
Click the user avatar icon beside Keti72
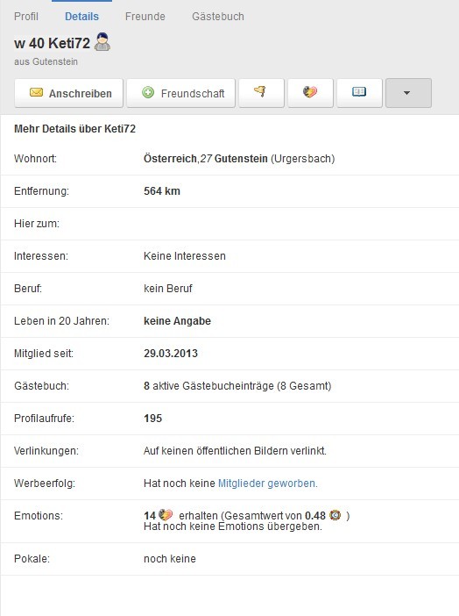[x=102, y=42]
